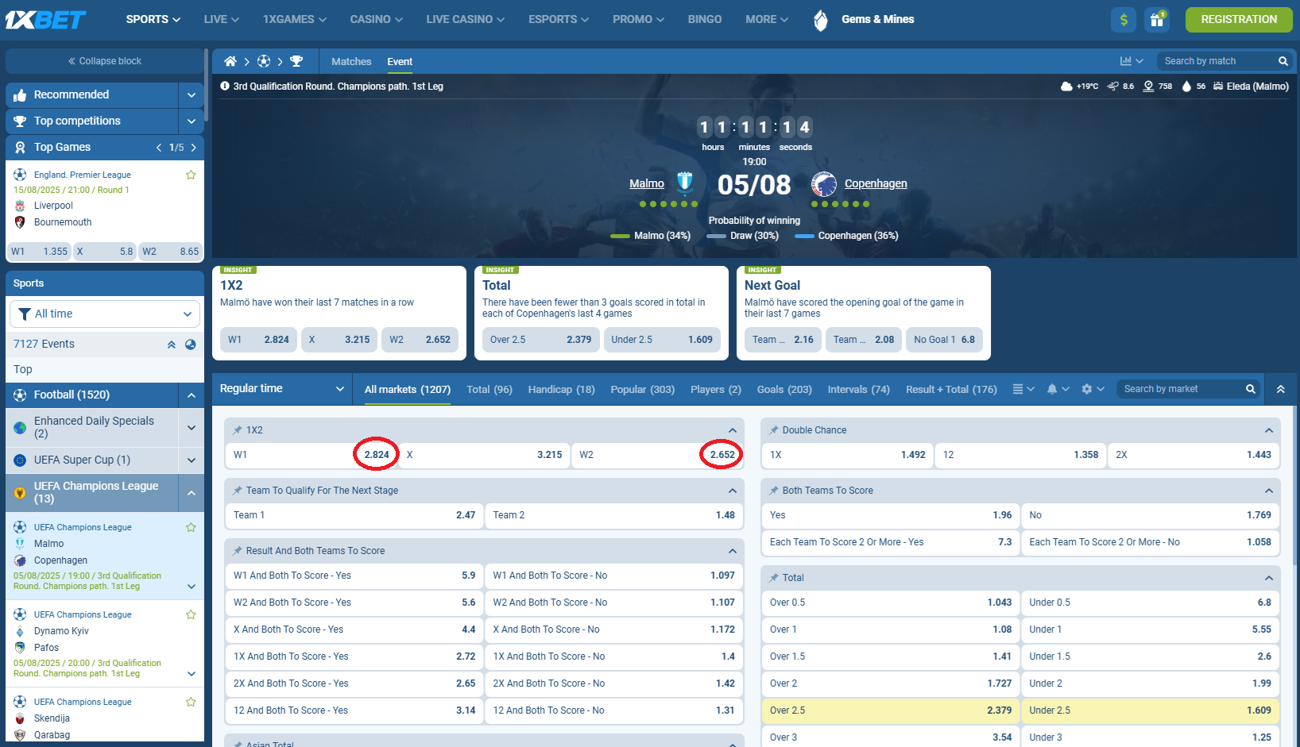
Task: Open the SPORTS menu
Action: click(153, 19)
